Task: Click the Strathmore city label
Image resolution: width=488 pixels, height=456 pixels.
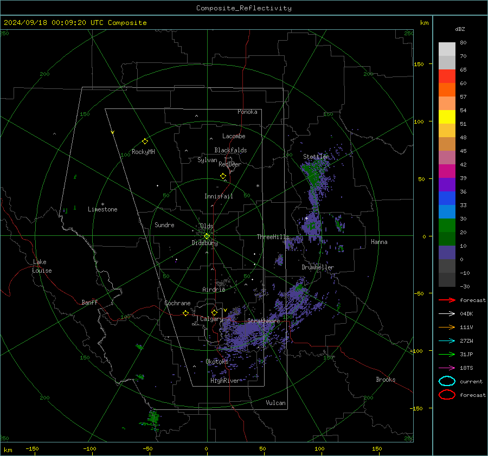Action: [264, 321]
